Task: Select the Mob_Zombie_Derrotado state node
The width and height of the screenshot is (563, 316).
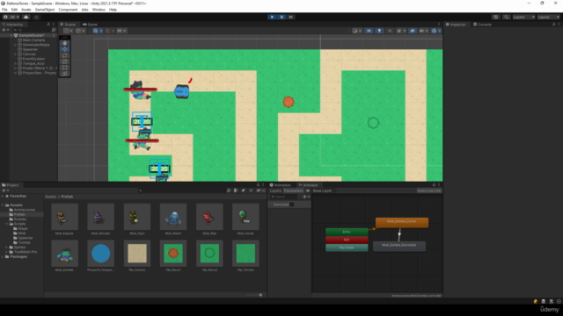Action: point(398,246)
